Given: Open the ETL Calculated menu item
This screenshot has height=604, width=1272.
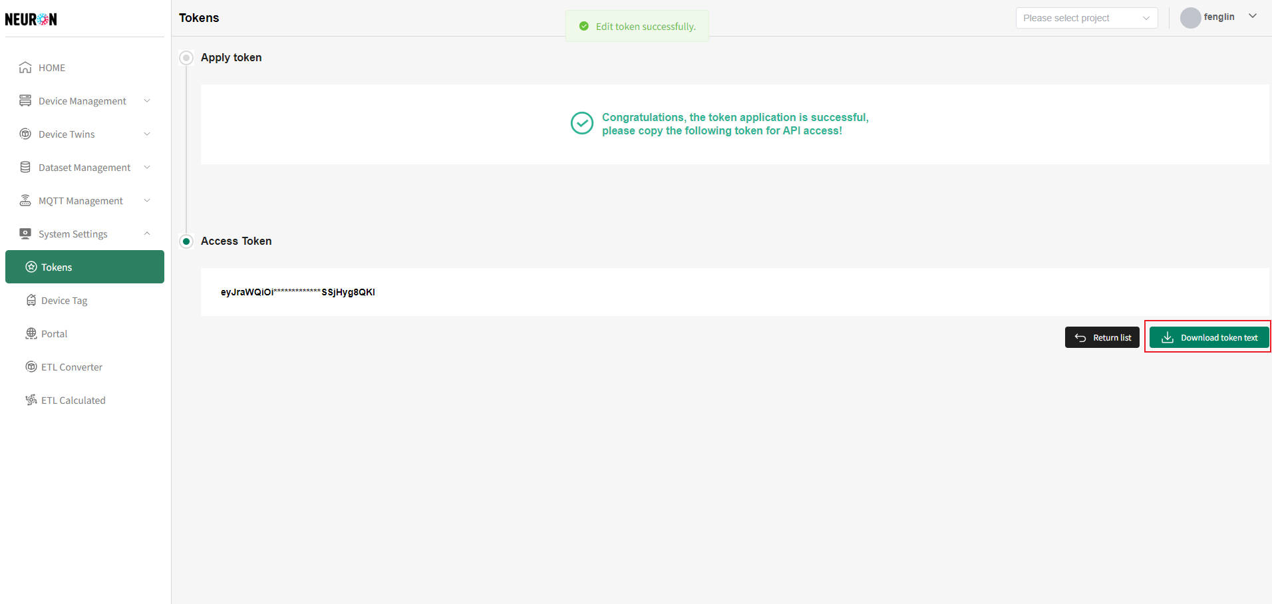Looking at the screenshot, I should point(84,400).
